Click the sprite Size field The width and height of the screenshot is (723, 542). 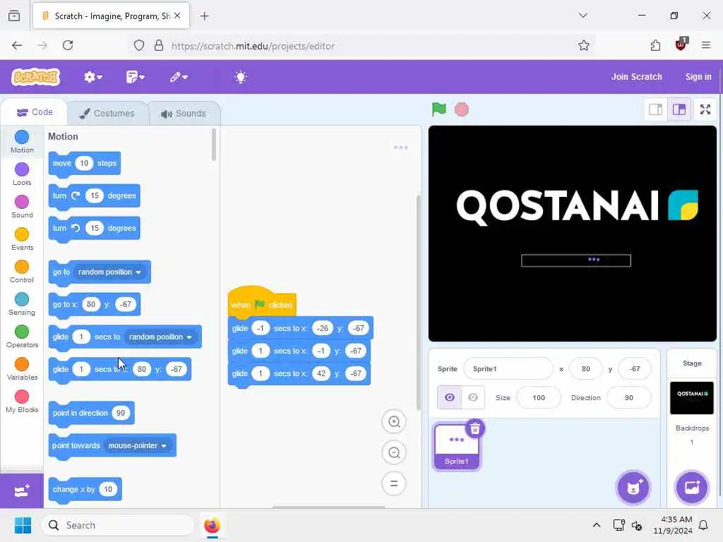(539, 397)
